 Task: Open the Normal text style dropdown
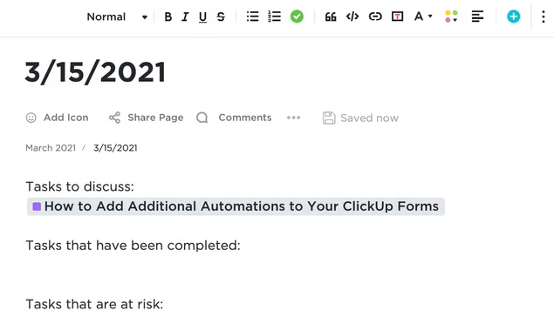(x=117, y=17)
